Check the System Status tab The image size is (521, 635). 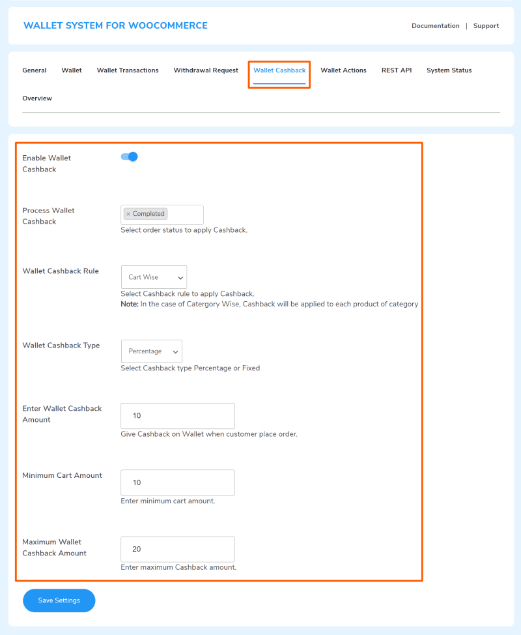tap(449, 70)
